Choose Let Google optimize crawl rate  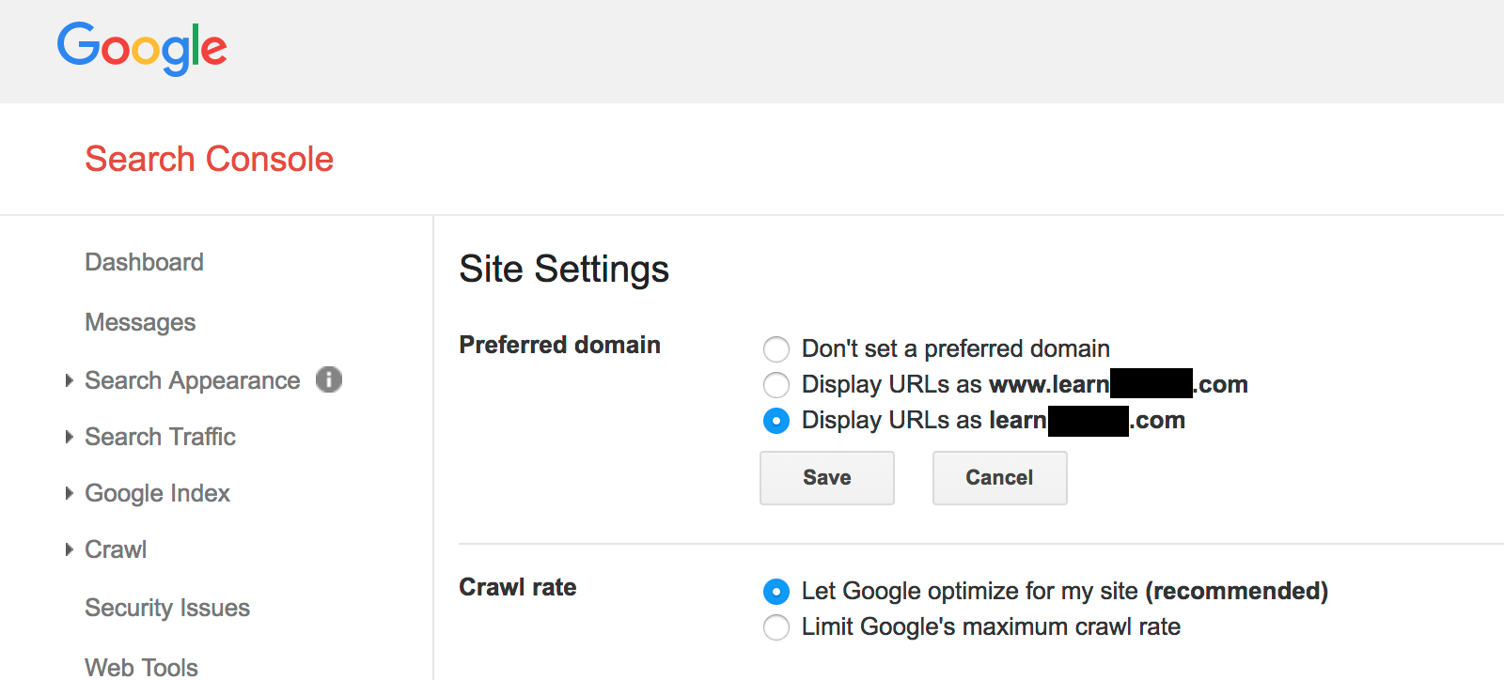(776, 592)
